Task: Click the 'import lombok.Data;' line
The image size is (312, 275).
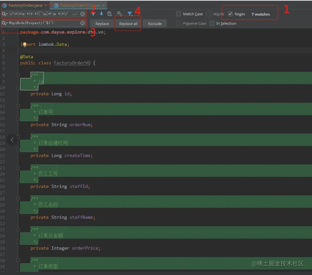Action: click(45, 45)
